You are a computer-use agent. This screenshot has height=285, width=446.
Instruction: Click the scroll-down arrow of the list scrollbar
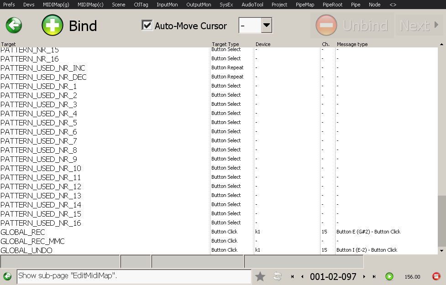click(x=441, y=250)
